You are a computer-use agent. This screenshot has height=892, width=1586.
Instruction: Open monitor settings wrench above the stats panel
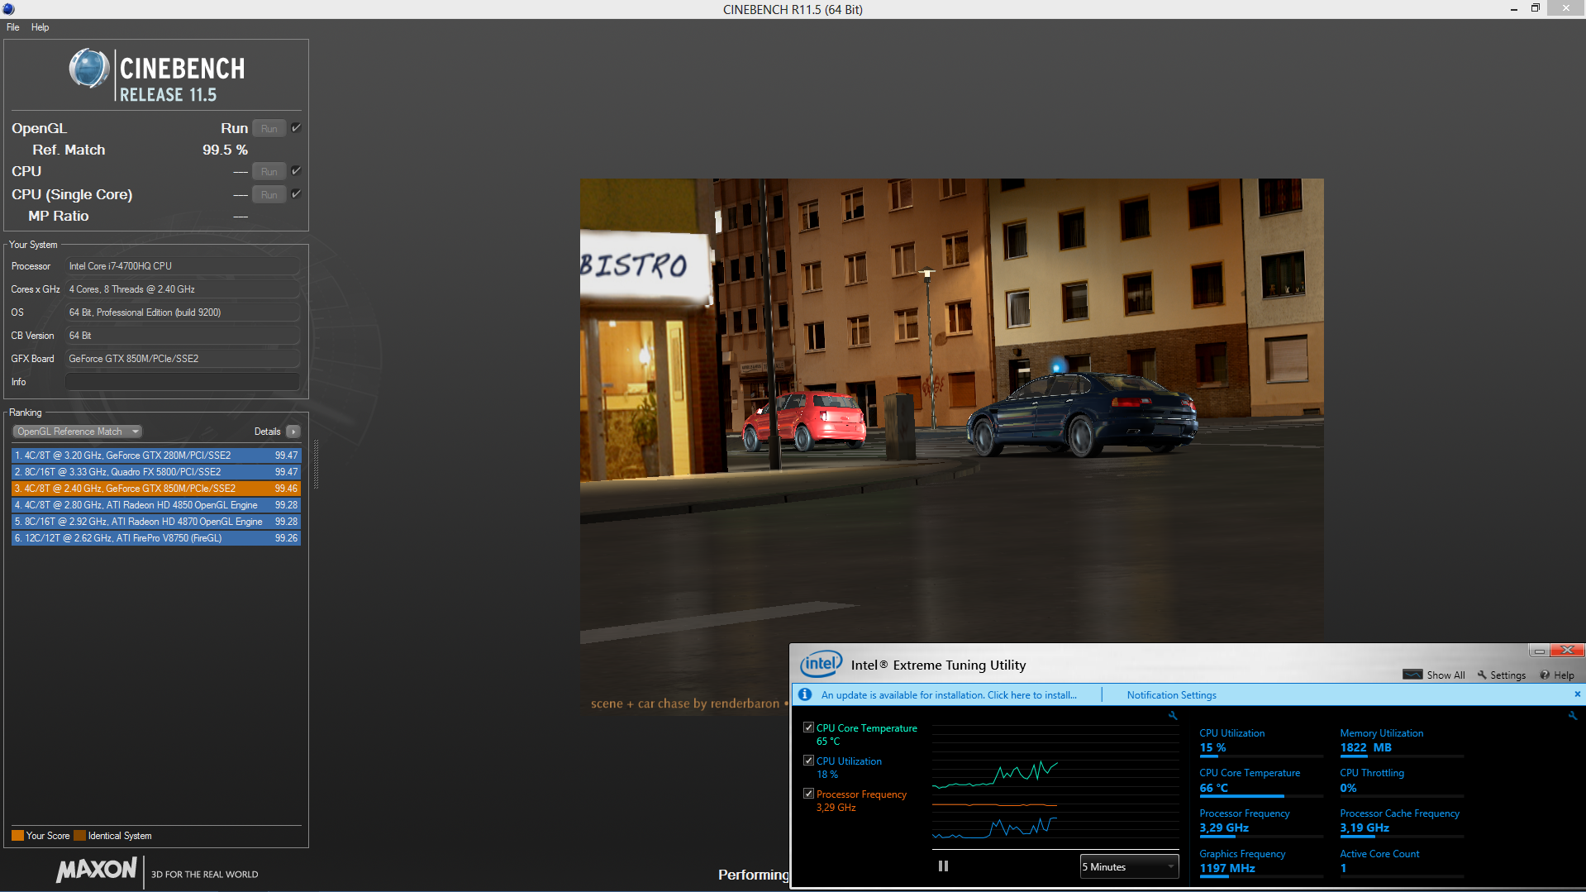[1572, 715]
